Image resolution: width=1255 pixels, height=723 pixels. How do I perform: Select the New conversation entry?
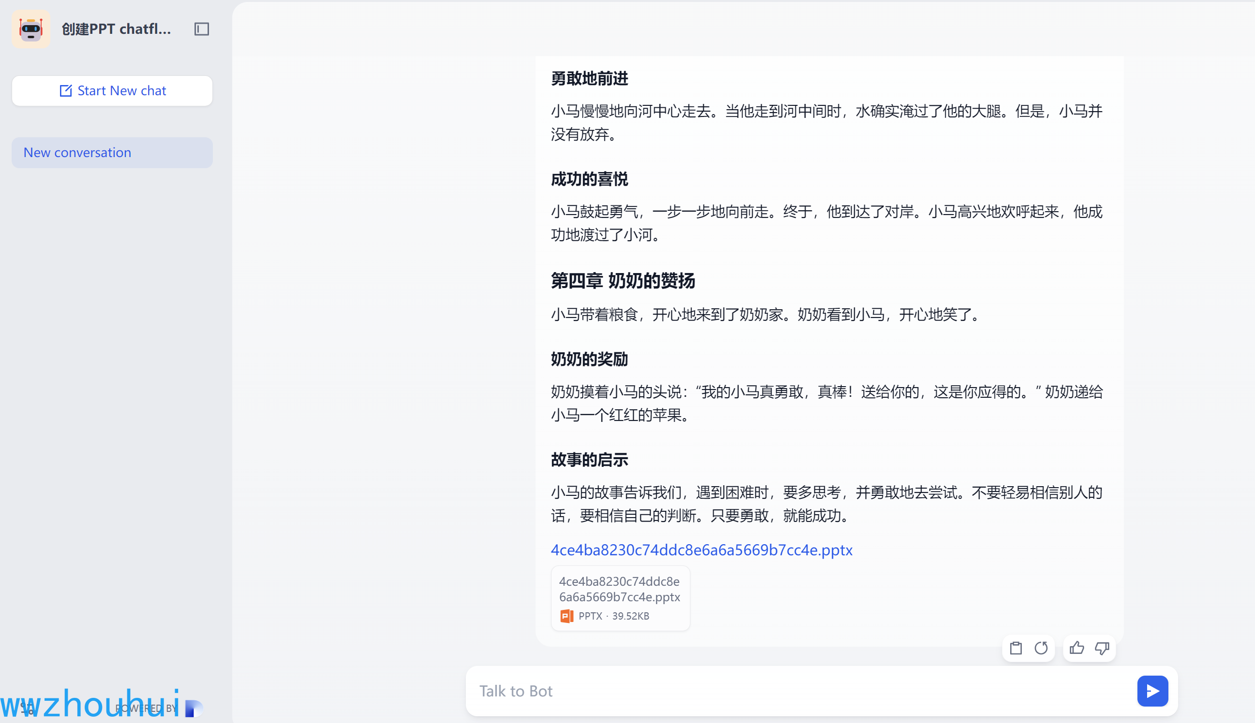click(x=112, y=152)
